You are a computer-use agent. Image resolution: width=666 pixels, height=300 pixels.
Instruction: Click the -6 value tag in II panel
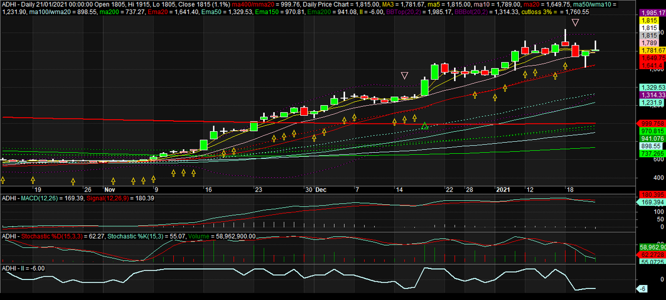click(643, 289)
